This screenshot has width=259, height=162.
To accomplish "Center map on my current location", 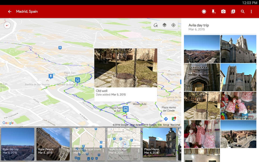I will (173, 25).
